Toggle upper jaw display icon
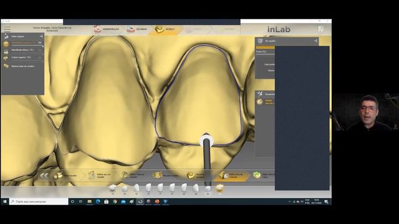 coord(6,44)
